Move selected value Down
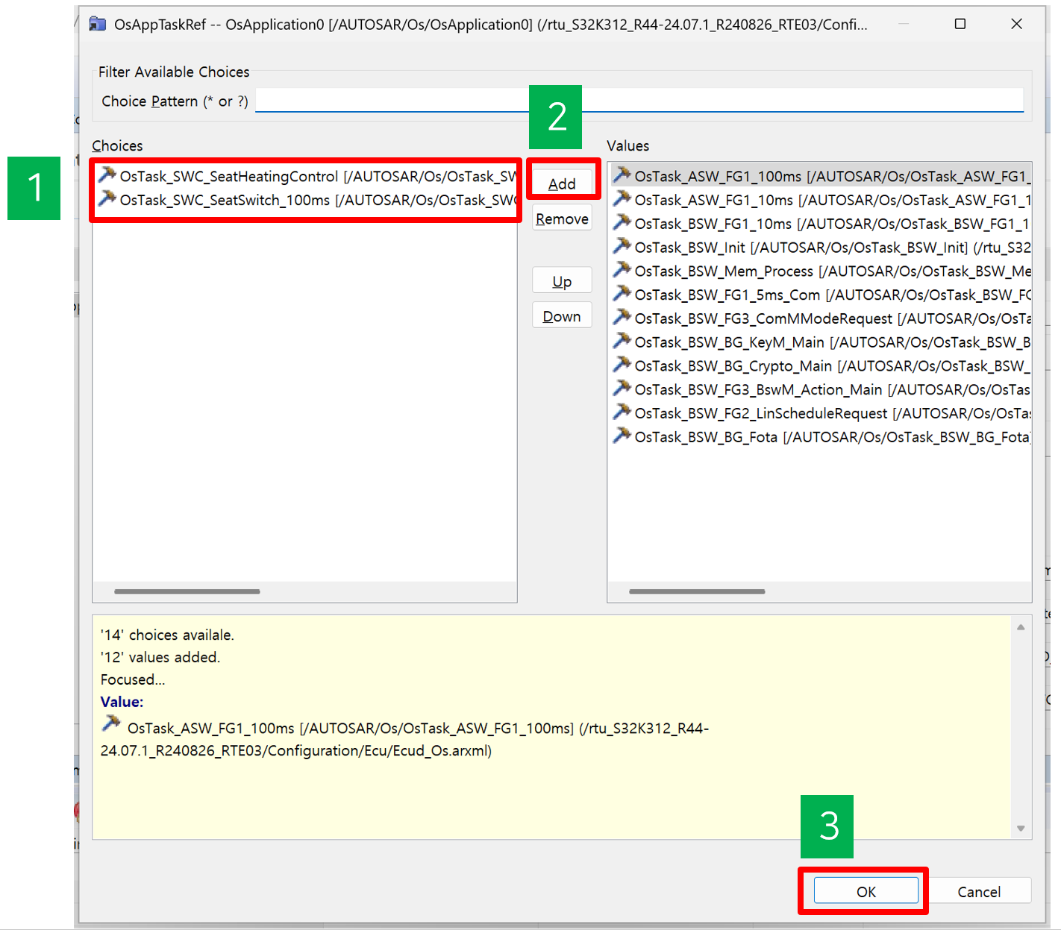Screen dimensions: 1061x930 (x=562, y=316)
